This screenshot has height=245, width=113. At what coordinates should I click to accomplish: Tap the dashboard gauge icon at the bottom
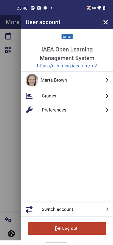[11, 234]
